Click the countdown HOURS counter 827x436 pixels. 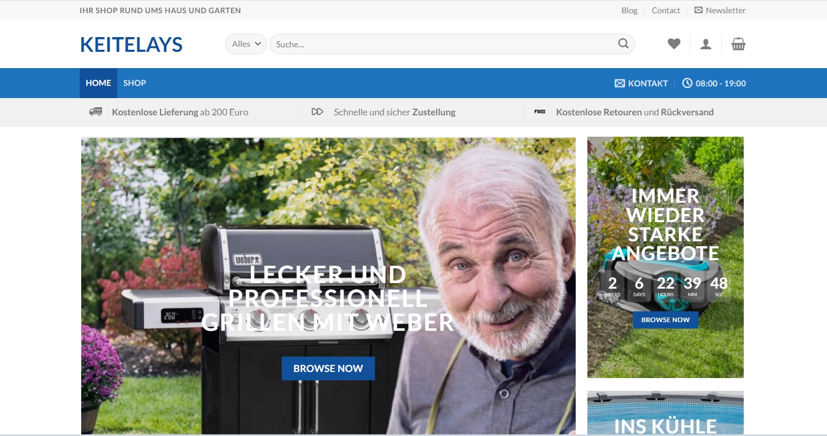(x=666, y=286)
